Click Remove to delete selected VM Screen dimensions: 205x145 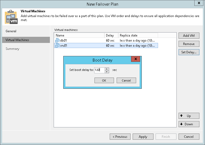pyautogui.click(x=189, y=44)
